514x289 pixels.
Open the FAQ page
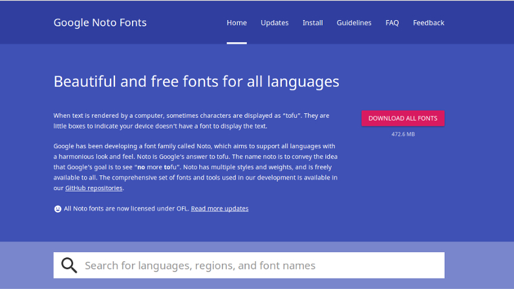[x=392, y=23]
